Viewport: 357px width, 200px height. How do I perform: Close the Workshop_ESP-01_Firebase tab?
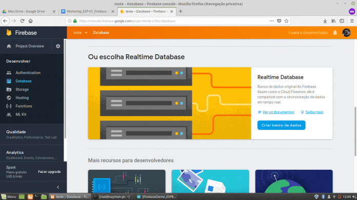click(x=113, y=11)
